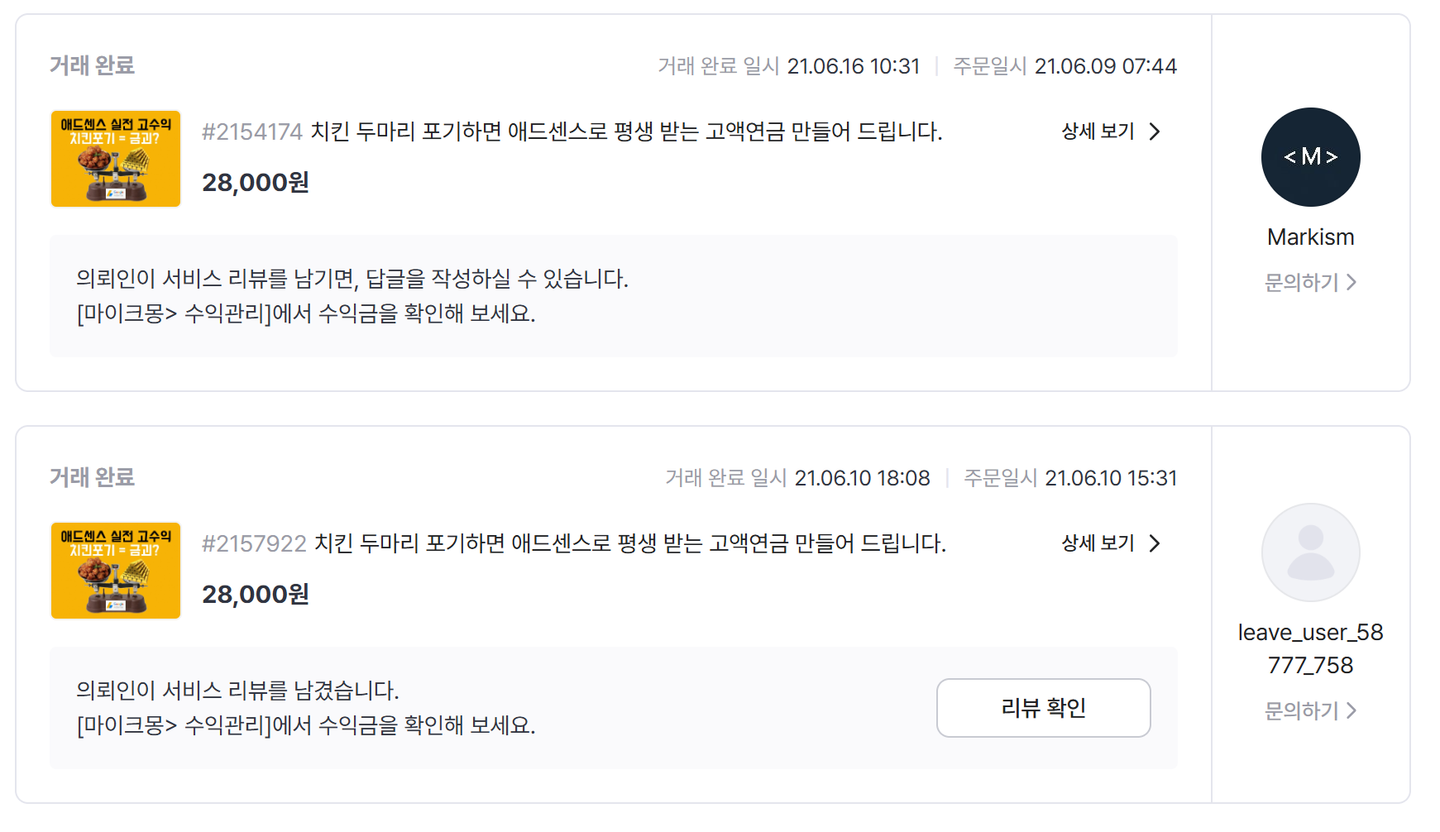Open the first order's chicken service thumbnail

[115, 159]
